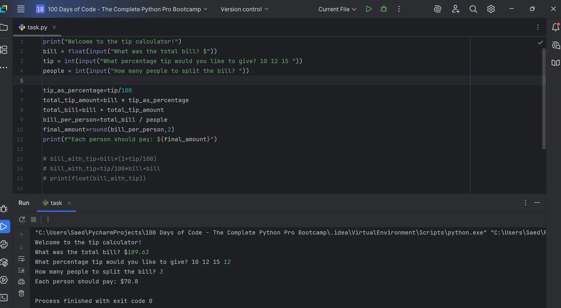Clear all console output with trash icon
Screen dimensions: 561x308
(22, 293)
